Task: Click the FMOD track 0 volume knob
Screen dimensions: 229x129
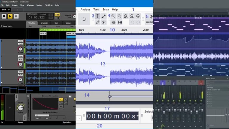Action: pyautogui.click(x=21, y=49)
